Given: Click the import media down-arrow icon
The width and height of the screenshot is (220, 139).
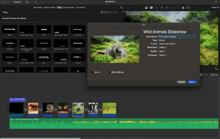Looking at the screenshot, I should point(35,2).
